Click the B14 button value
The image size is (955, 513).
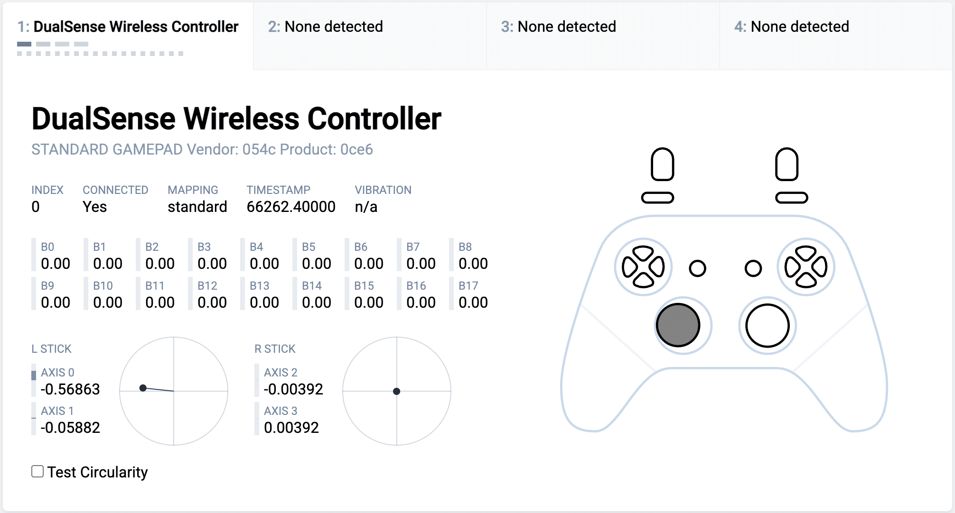click(317, 302)
